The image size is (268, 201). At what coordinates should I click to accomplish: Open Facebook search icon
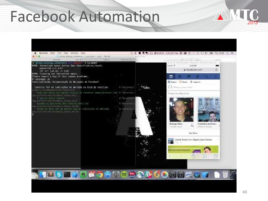(206, 76)
